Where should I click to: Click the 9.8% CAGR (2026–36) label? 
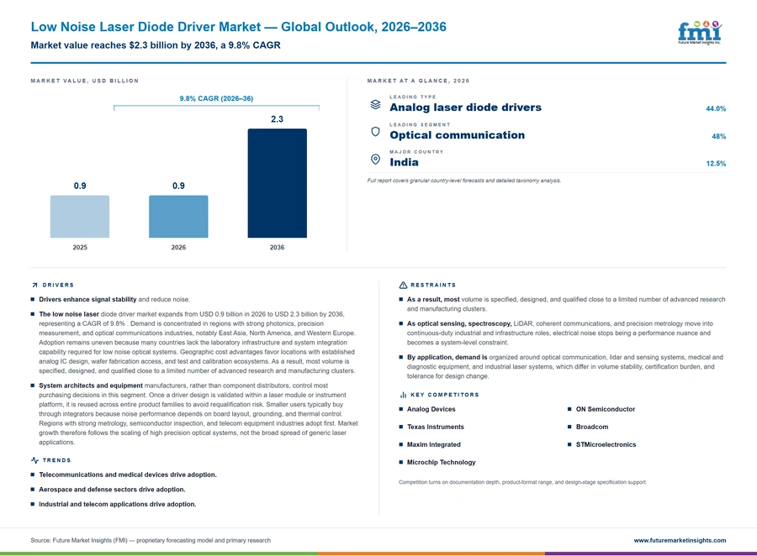[x=216, y=98]
